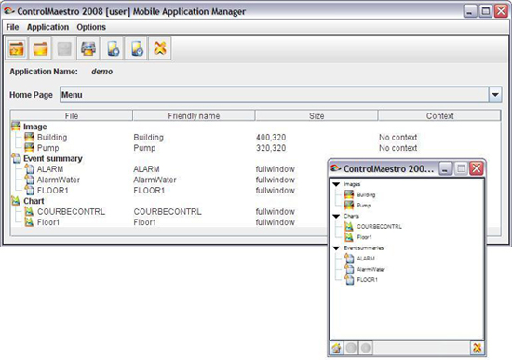Image resolution: width=512 pixels, height=360 pixels.
Task: Click the orange X toolbar icon
Action: [160, 48]
